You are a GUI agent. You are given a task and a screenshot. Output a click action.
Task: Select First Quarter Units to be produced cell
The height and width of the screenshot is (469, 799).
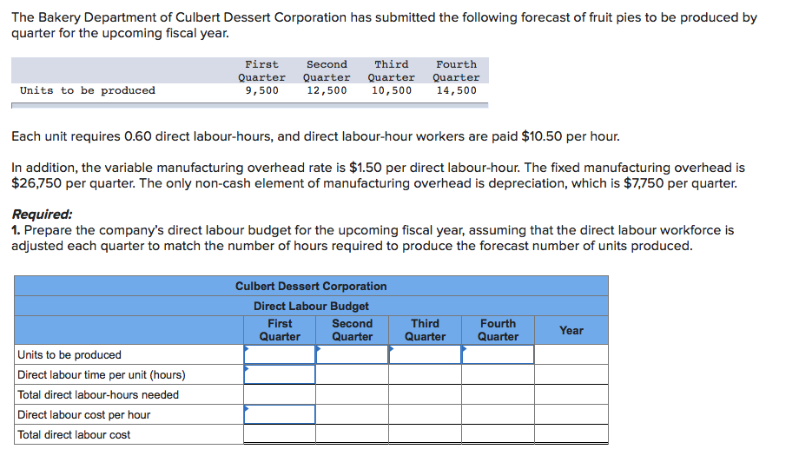[x=280, y=354]
